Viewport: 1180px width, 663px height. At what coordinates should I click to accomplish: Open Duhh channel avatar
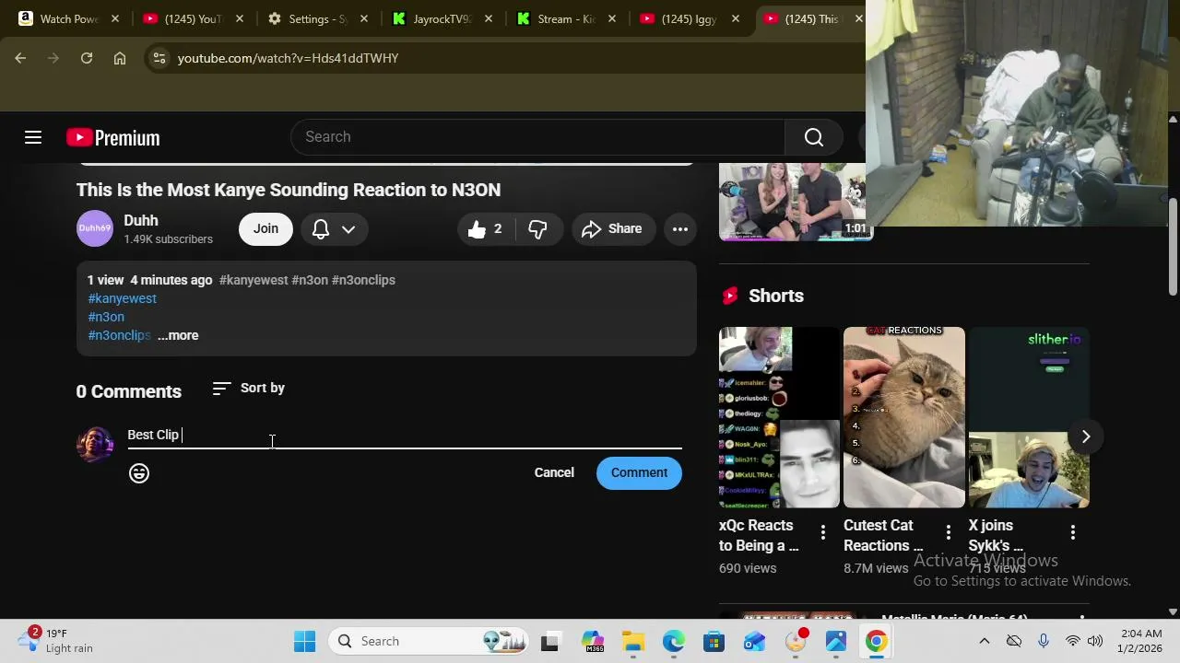click(x=94, y=229)
